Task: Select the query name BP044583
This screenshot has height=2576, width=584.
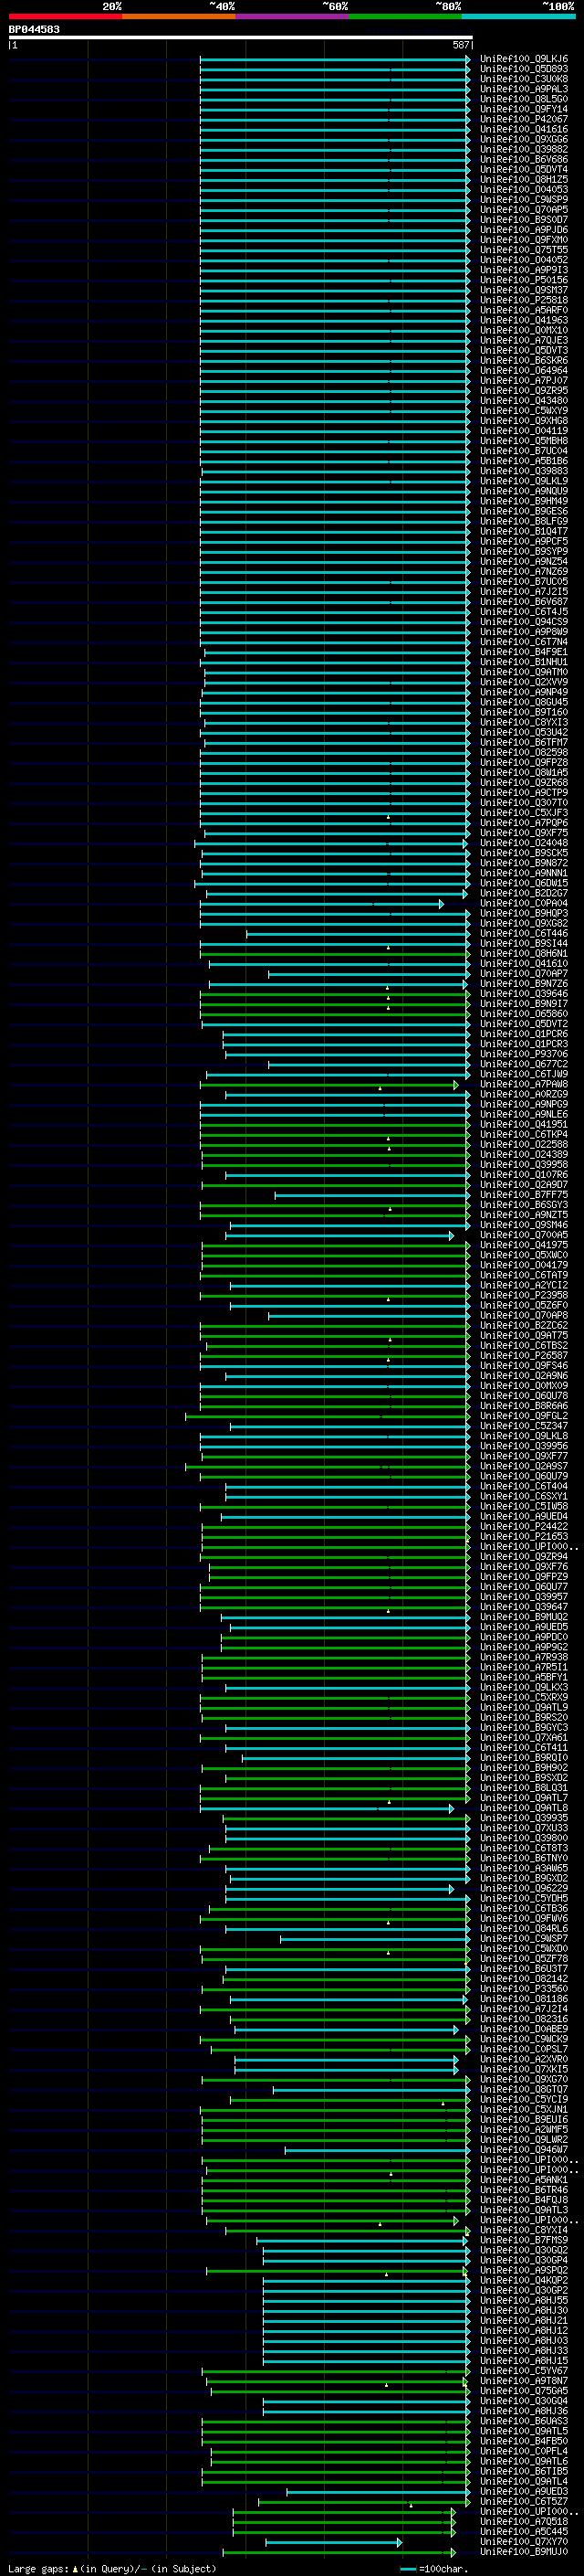Action: [x=34, y=29]
